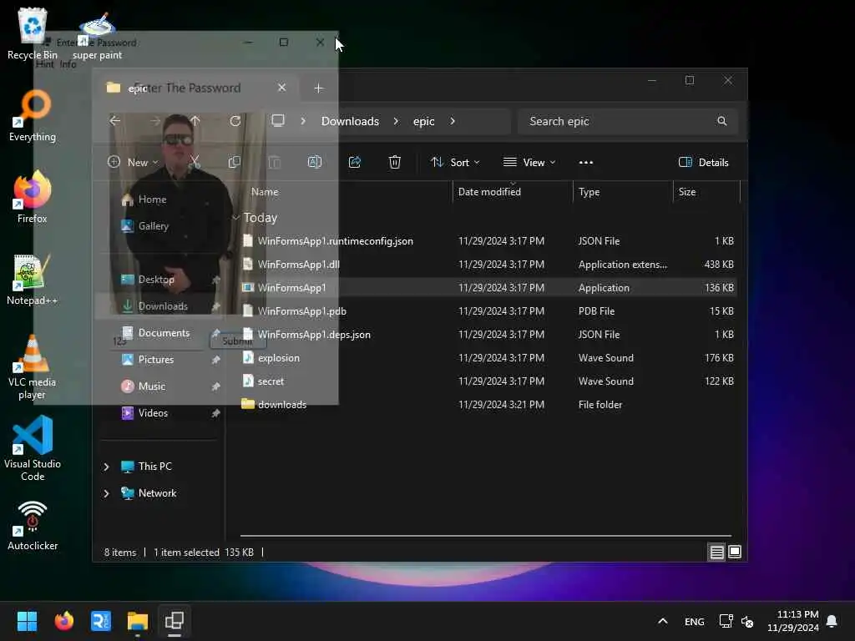Expand Network in the navigation pane

tap(106, 493)
